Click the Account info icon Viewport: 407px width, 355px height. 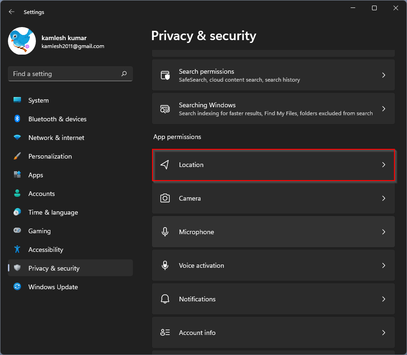click(x=165, y=333)
